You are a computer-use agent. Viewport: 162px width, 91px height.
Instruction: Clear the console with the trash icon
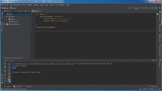[9, 80]
